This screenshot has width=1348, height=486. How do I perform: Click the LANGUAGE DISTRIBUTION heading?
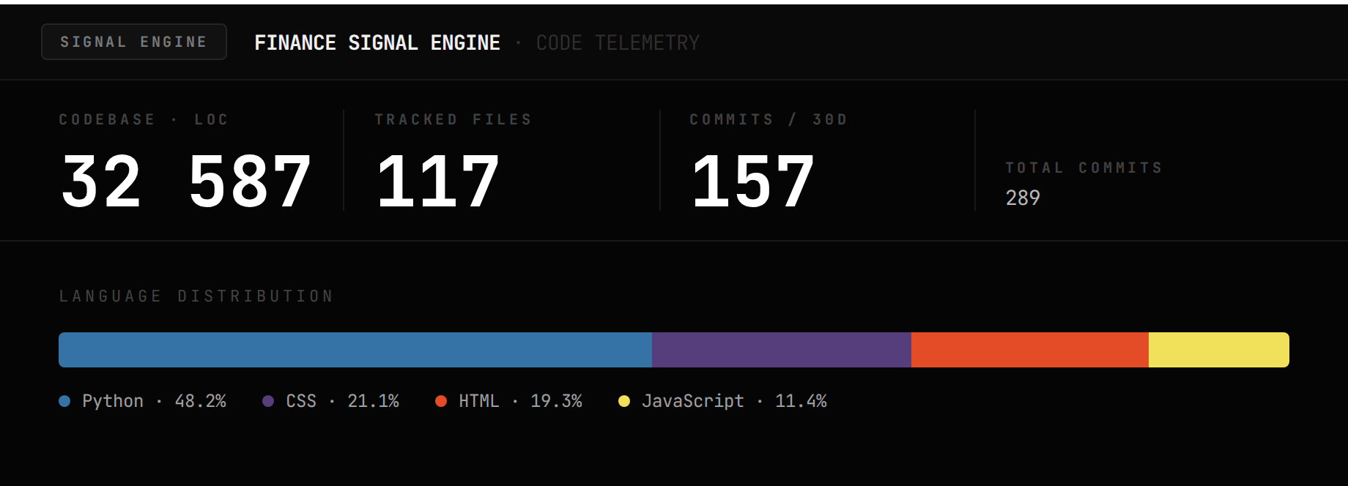[x=196, y=296]
